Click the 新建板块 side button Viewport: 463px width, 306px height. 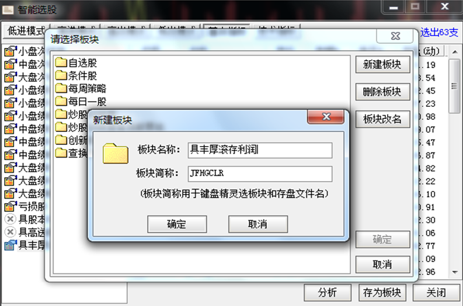coord(382,64)
